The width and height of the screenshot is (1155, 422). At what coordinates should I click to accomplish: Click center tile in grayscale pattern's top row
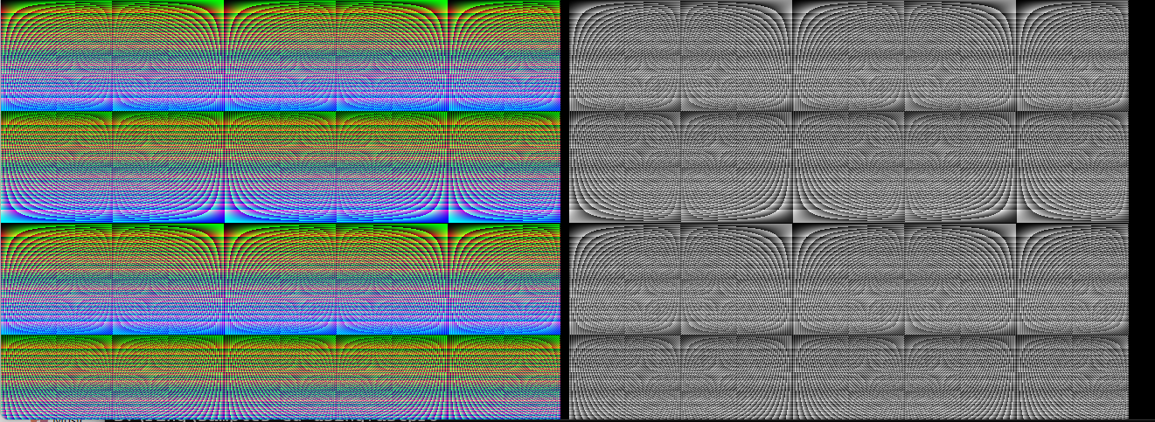(849, 56)
